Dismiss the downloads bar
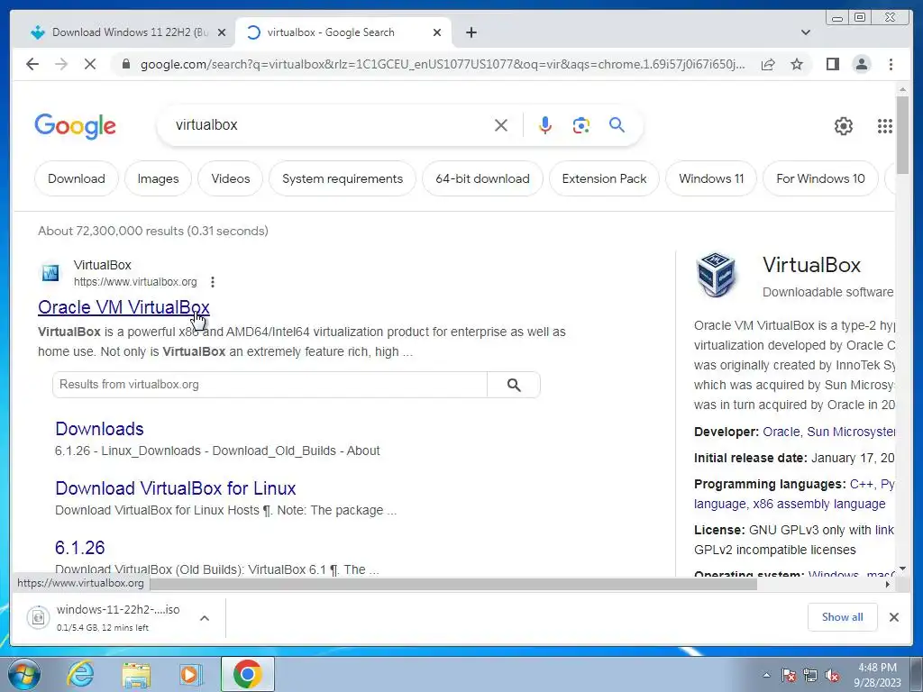 [x=893, y=617]
